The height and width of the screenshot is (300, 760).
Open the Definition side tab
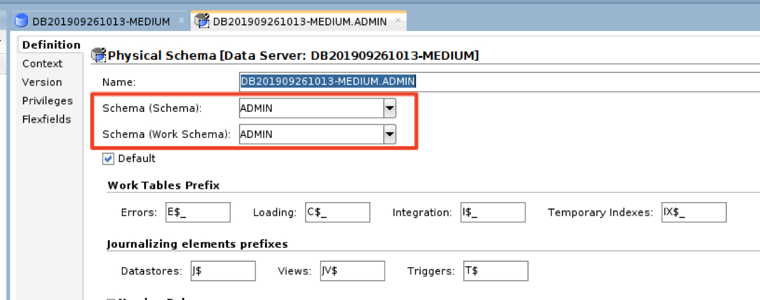[51, 45]
